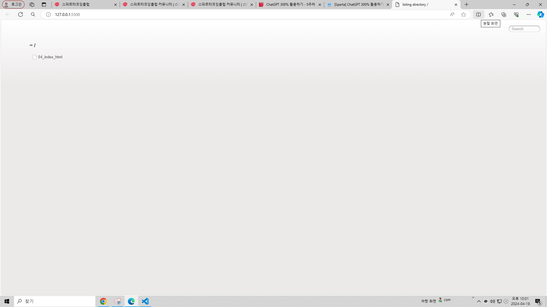The height and width of the screenshot is (307, 547).
Task: Click the ~ / breadcrumb heading
Action: 32,45
